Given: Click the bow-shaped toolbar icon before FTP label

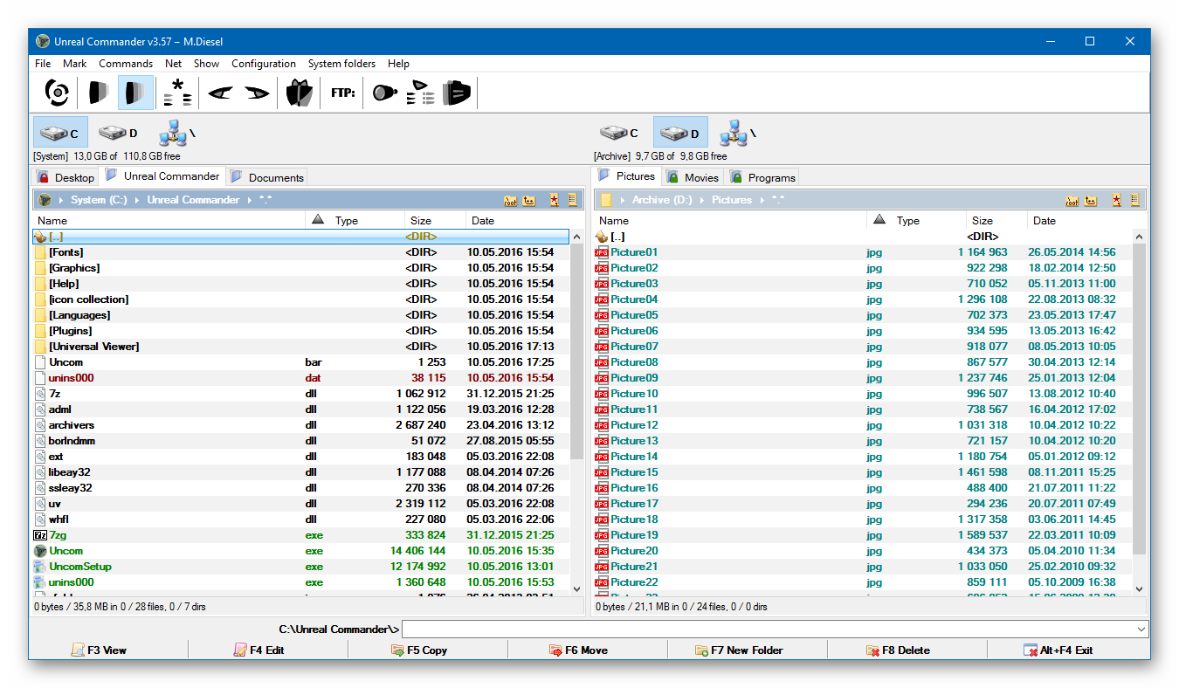Looking at the screenshot, I should pos(299,93).
